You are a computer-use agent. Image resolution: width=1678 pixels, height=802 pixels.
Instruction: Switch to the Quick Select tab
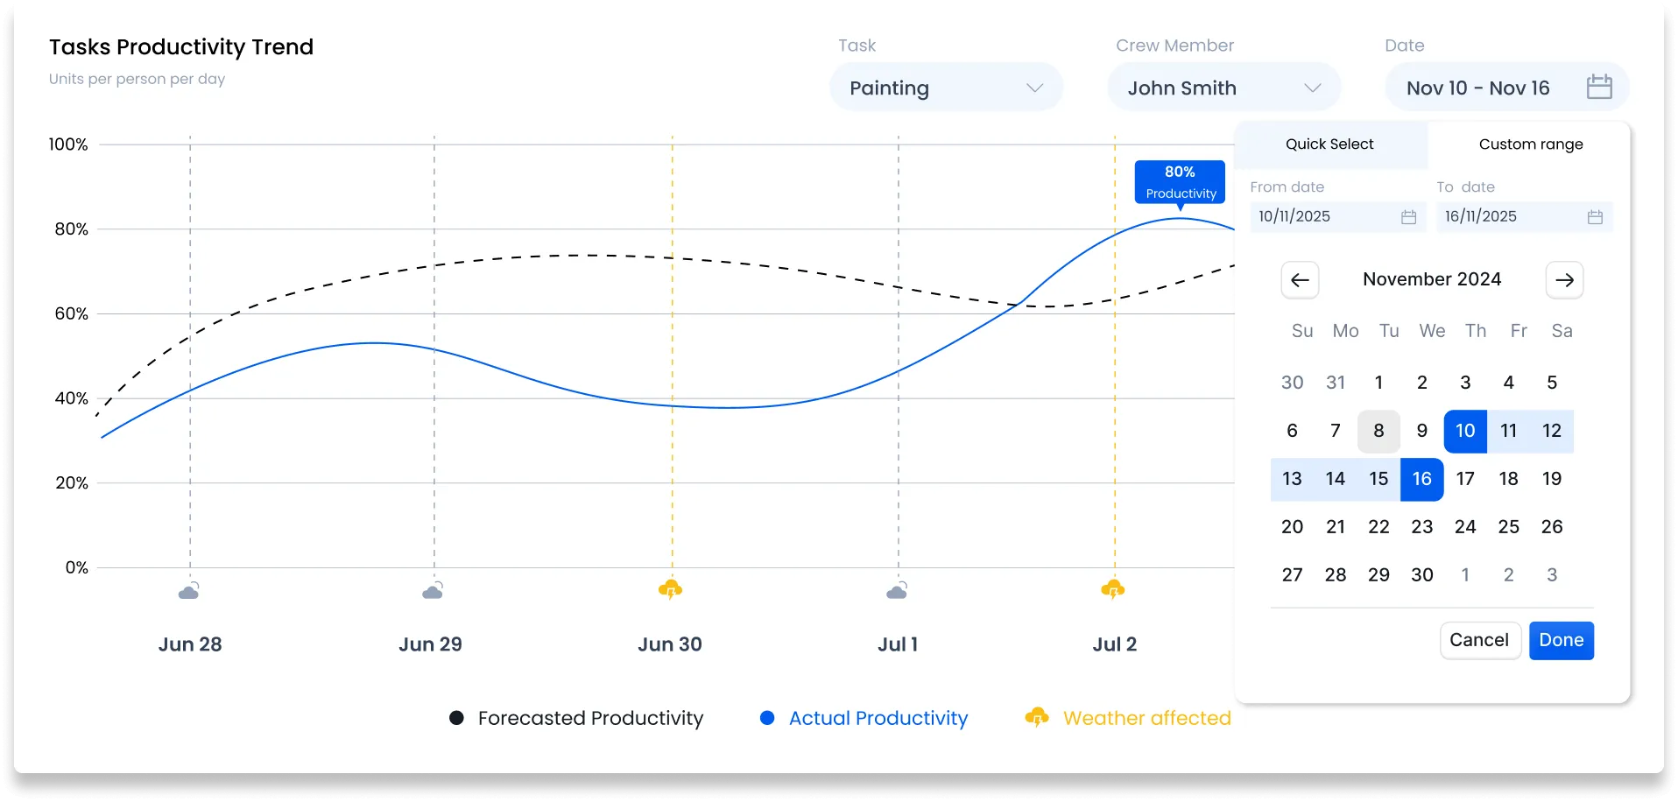(1329, 144)
